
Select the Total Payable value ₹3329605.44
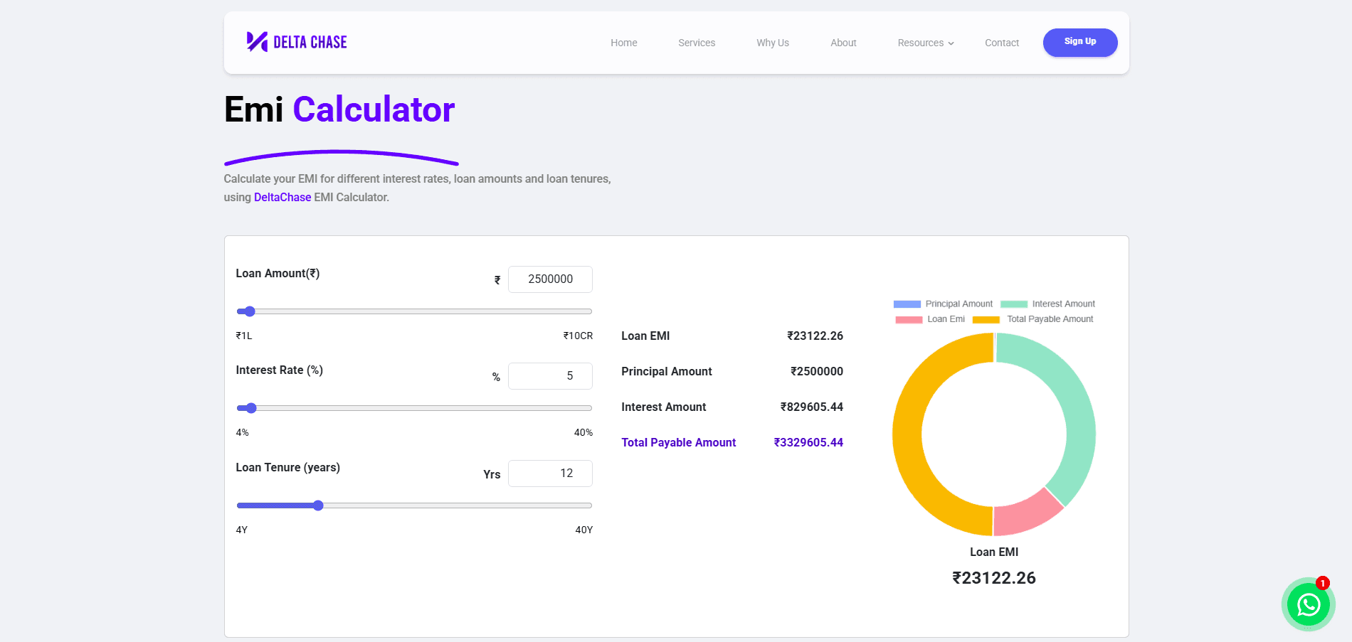click(808, 442)
